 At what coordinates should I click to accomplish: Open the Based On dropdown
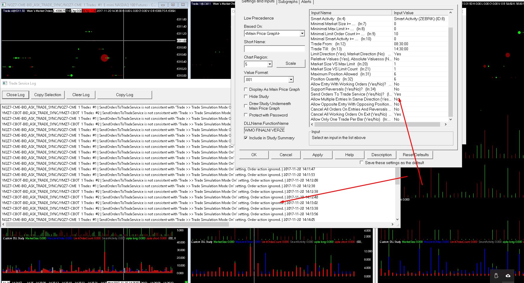(302, 33)
